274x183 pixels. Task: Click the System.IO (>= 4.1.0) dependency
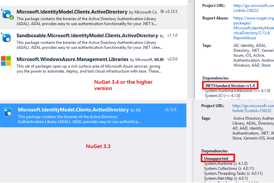click(223, 96)
